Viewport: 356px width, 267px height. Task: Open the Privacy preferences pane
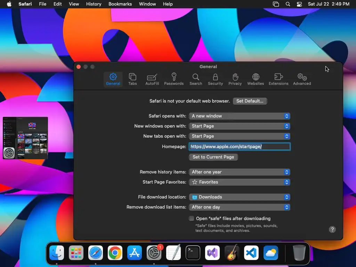[x=235, y=79]
